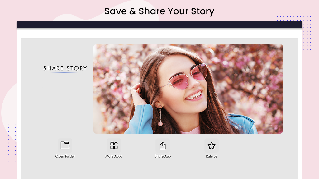The height and width of the screenshot is (179, 319).
Task: Select the Rate us star icon
Action: [212, 145]
